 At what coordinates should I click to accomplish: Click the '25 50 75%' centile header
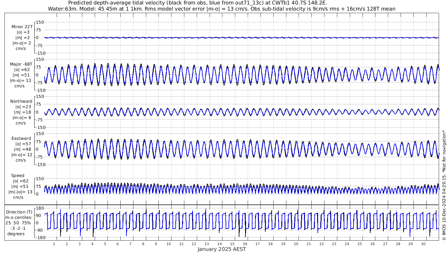(x=18, y=223)
